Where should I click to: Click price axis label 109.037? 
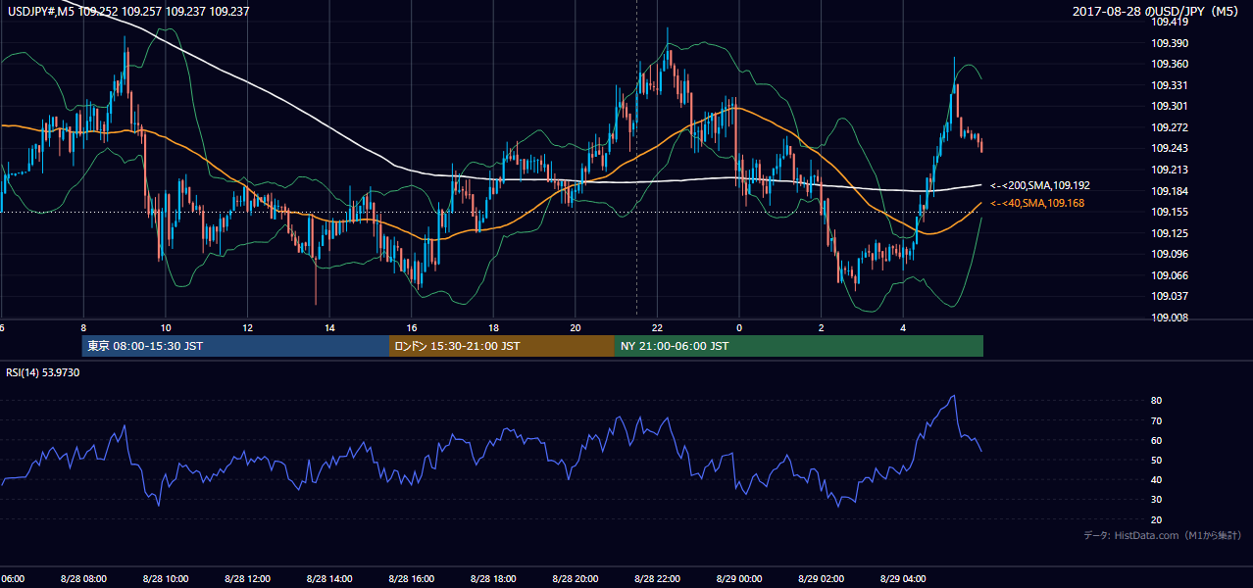point(1169,296)
